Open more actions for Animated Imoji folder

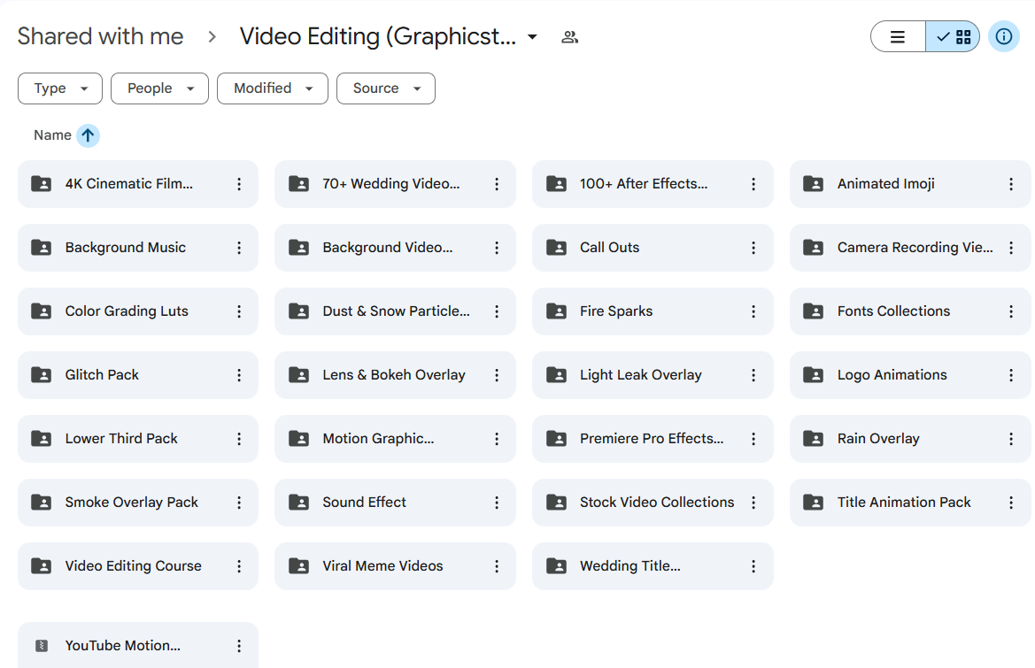[x=1010, y=184]
